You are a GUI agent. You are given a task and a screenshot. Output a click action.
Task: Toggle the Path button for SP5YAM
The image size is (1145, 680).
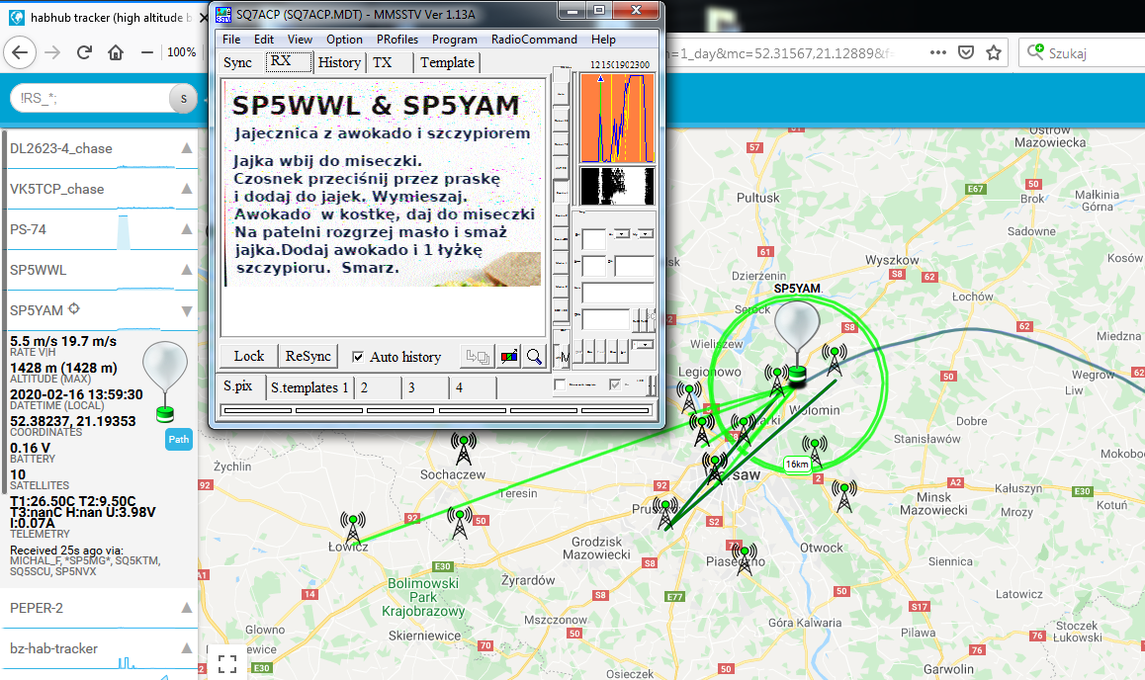[x=178, y=439]
